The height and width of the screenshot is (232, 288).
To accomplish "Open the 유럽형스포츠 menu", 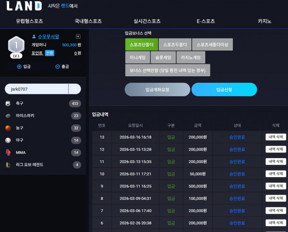I will click(x=29, y=21).
